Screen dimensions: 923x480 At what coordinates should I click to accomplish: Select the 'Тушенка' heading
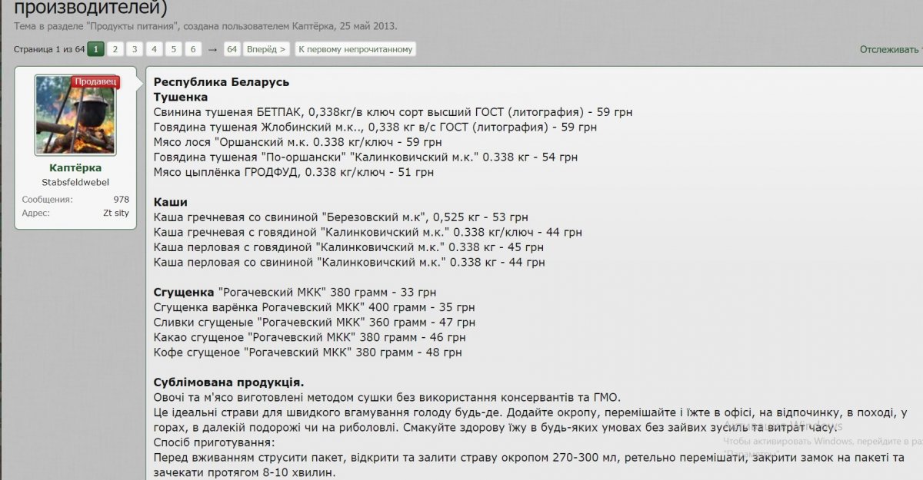[x=181, y=98]
